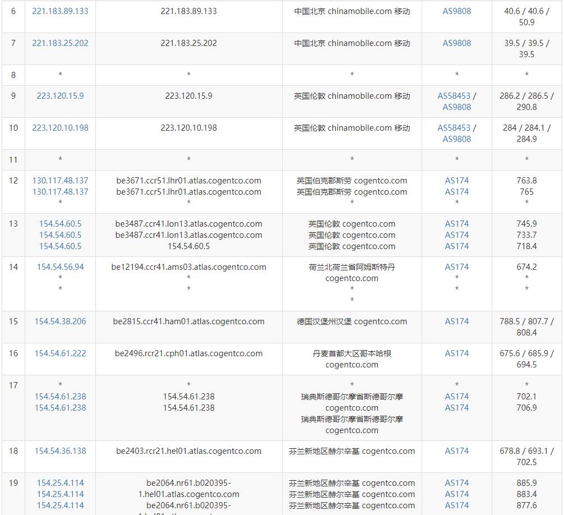Open the first 154.25.4.114 link in hop 19

[60, 483]
